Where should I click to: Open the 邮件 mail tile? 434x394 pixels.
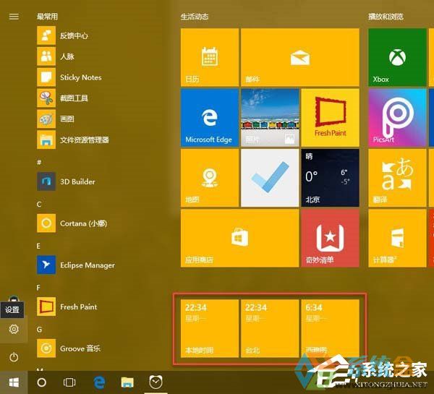click(300, 57)
